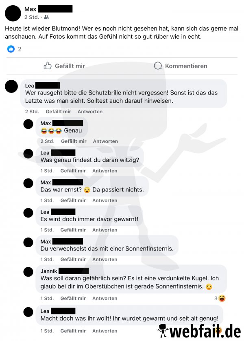Image resolution: width=244 pixels, height=341 pixels.
Task: Reply to Jannik's Oberstübchen comment
Action: [x=105, y=298]
